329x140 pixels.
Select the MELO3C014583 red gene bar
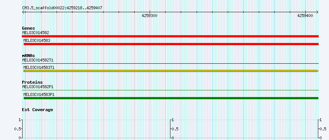coord(171,44)
